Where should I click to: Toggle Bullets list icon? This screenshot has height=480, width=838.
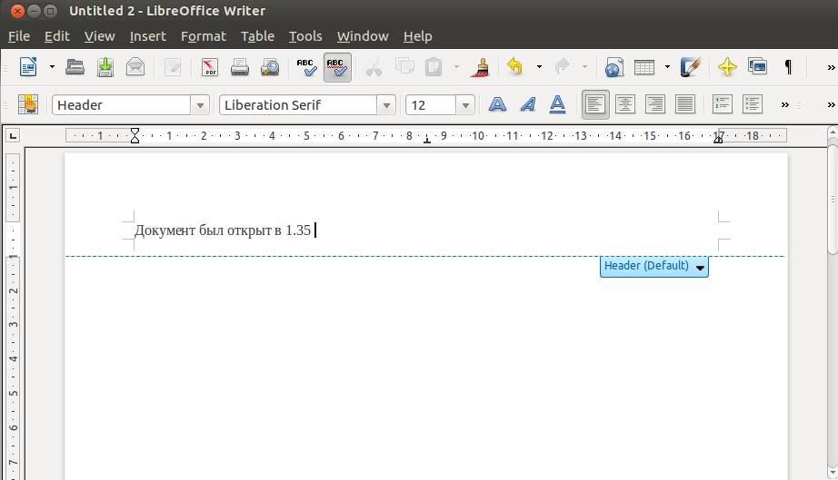tap(752, 104)
